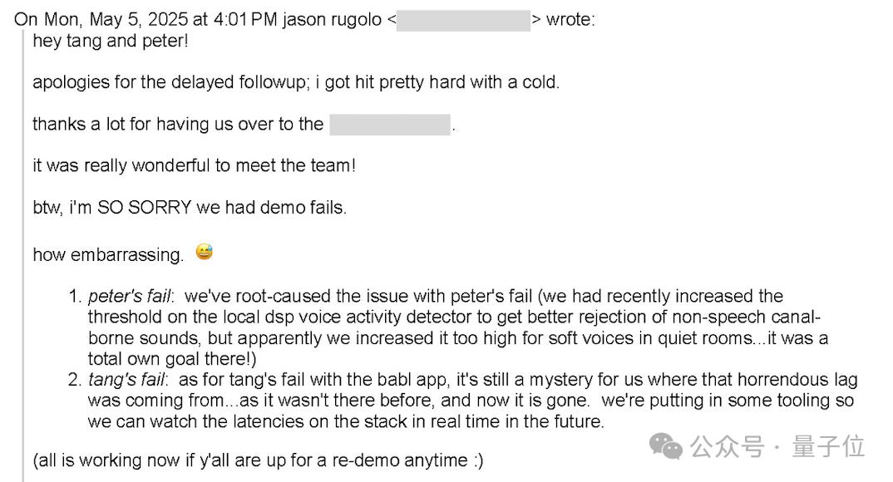
Task: Select sender name 'jason rugolo' in the header
Action: point(332,19)
